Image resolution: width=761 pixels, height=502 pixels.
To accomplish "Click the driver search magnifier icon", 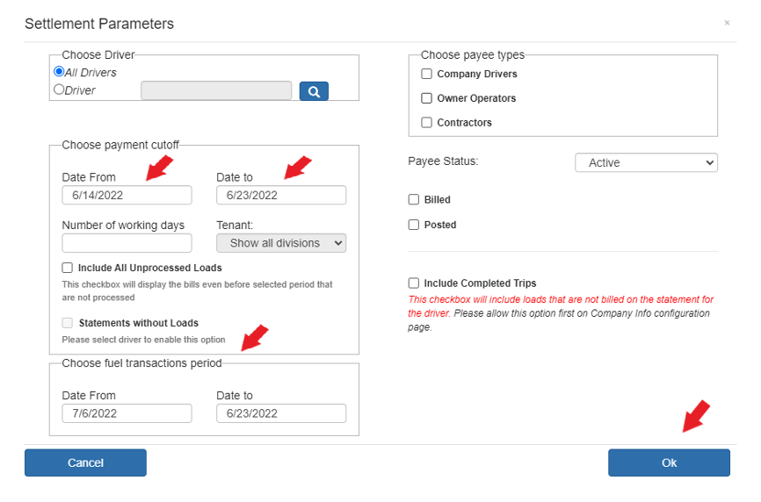I will [314, 91].
